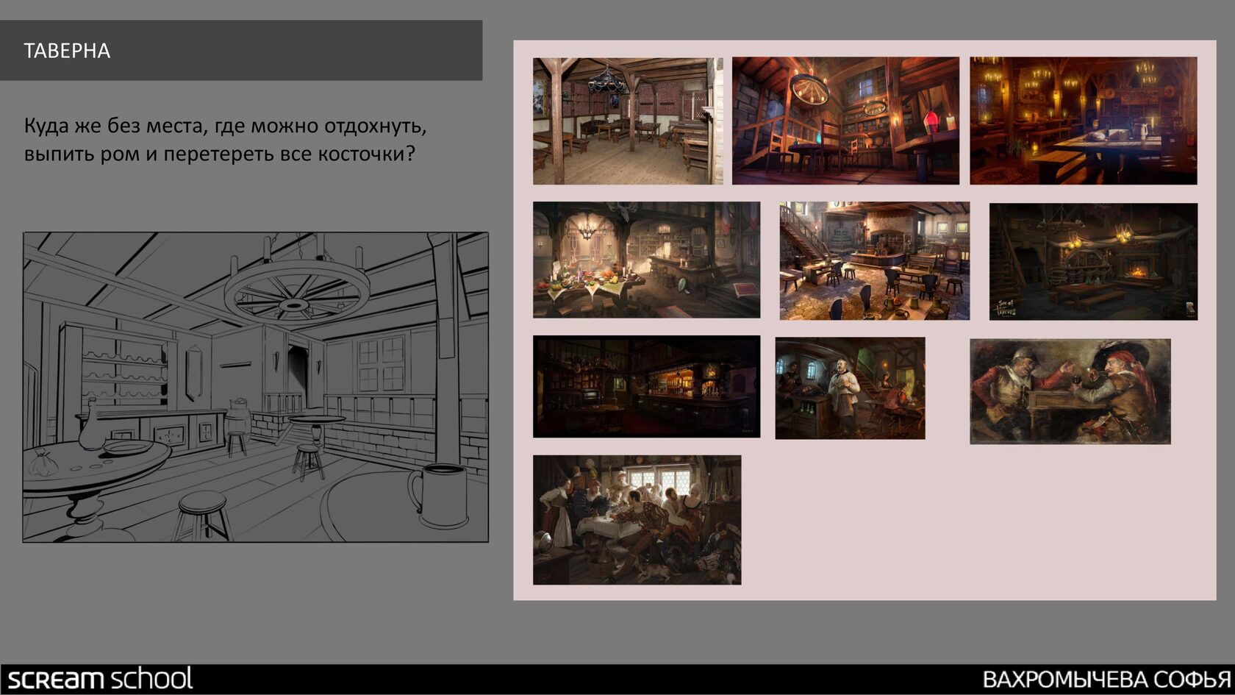The width and height of the screenshot is (1235, 695).
Task: Open the tavern reference with cobblestone floor and staircase
Action: point(874,261)
